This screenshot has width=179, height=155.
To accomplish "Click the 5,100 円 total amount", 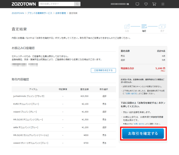I will 160,68.
